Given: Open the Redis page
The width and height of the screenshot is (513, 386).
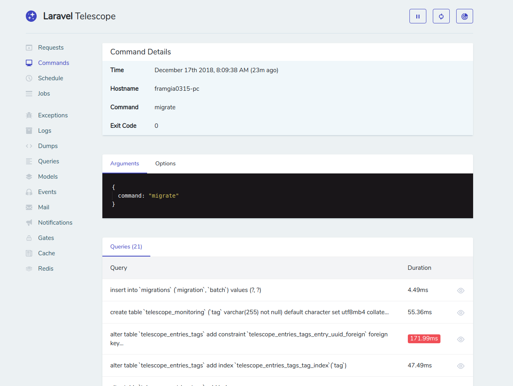Looking at the screenshot, I should tap(46, 269).
